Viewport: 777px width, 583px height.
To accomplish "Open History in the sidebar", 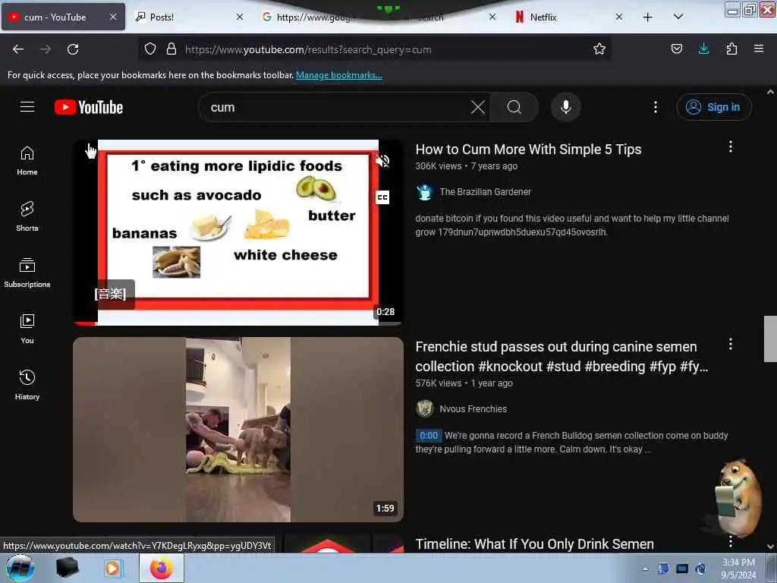I will coord(27,385).
